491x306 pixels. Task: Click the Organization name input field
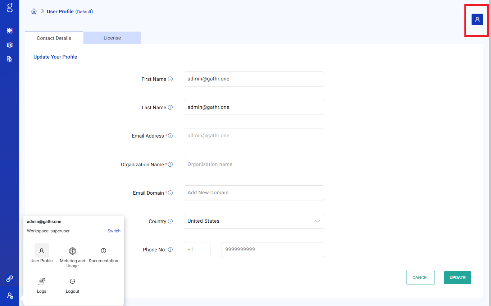(254, 164)
